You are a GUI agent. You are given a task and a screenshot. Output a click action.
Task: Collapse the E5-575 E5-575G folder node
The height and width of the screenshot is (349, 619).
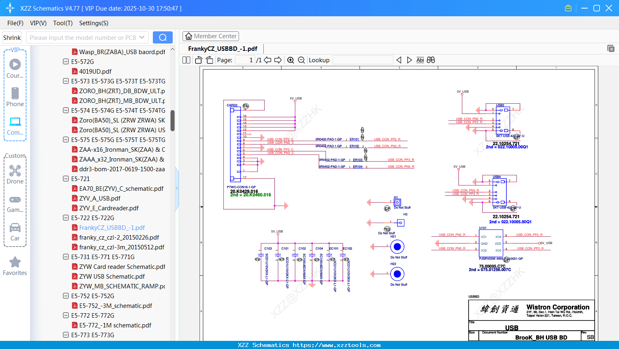[66, 140]
